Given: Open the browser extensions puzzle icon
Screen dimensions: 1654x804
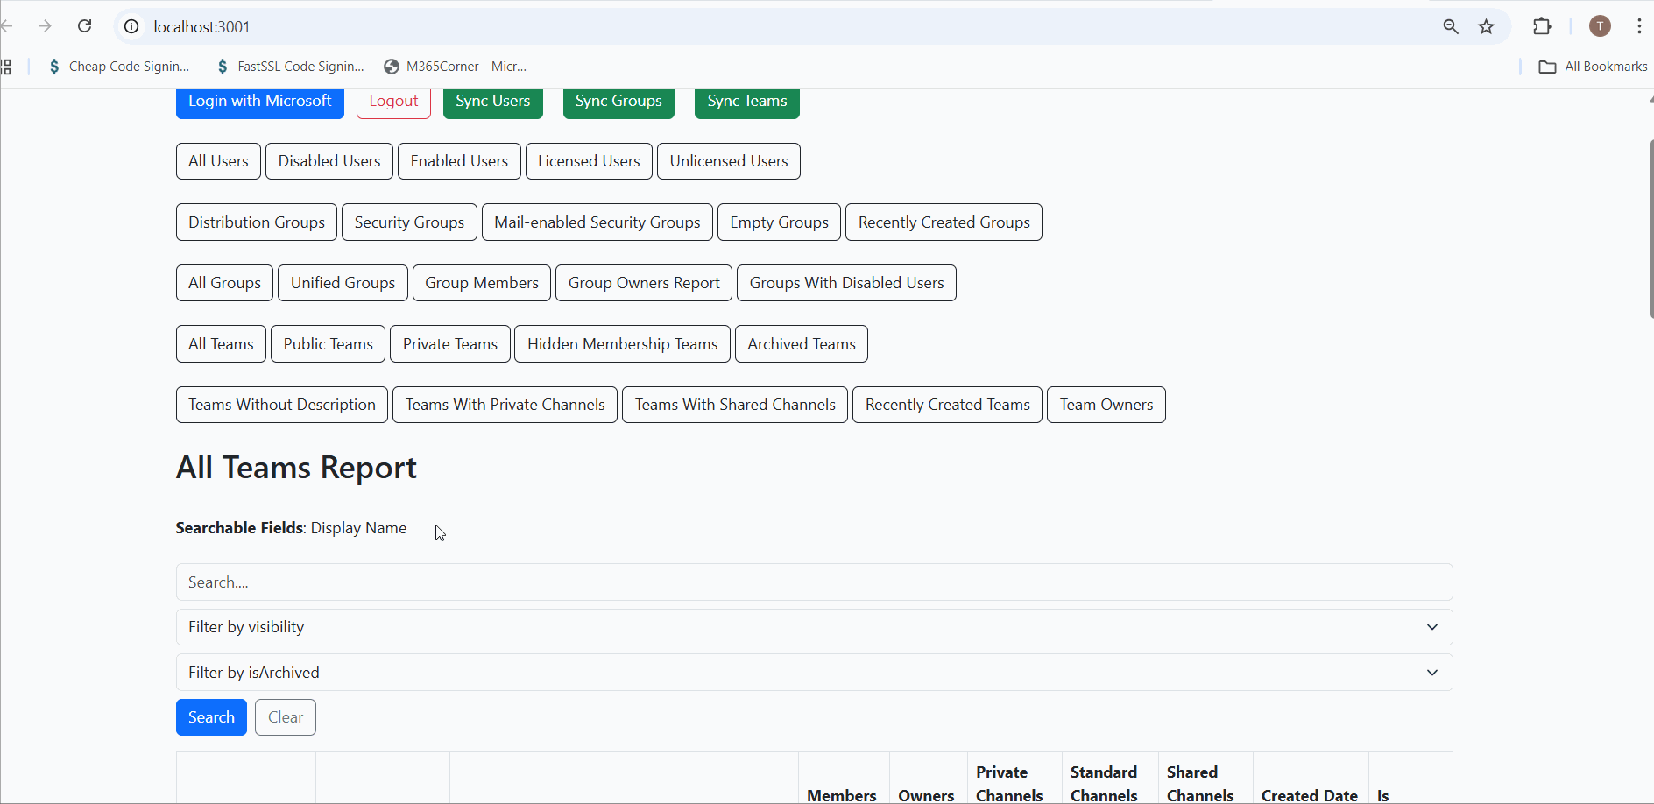Looking at the screenshot, I should (1542, 26).
